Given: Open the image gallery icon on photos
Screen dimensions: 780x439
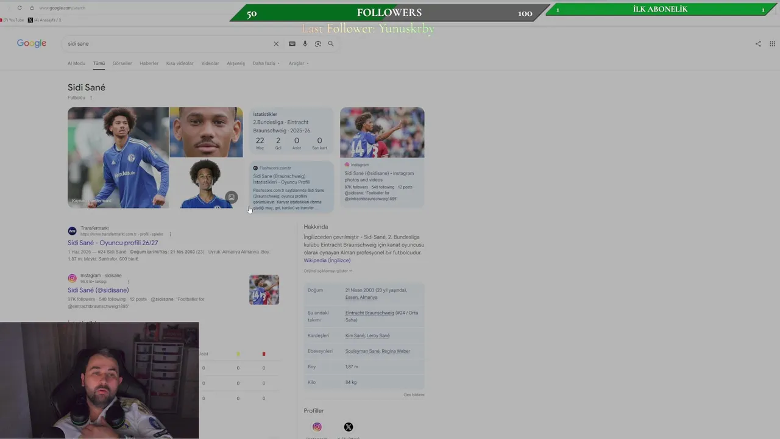Looking at the screenshot, I should [x=232, y=197].
